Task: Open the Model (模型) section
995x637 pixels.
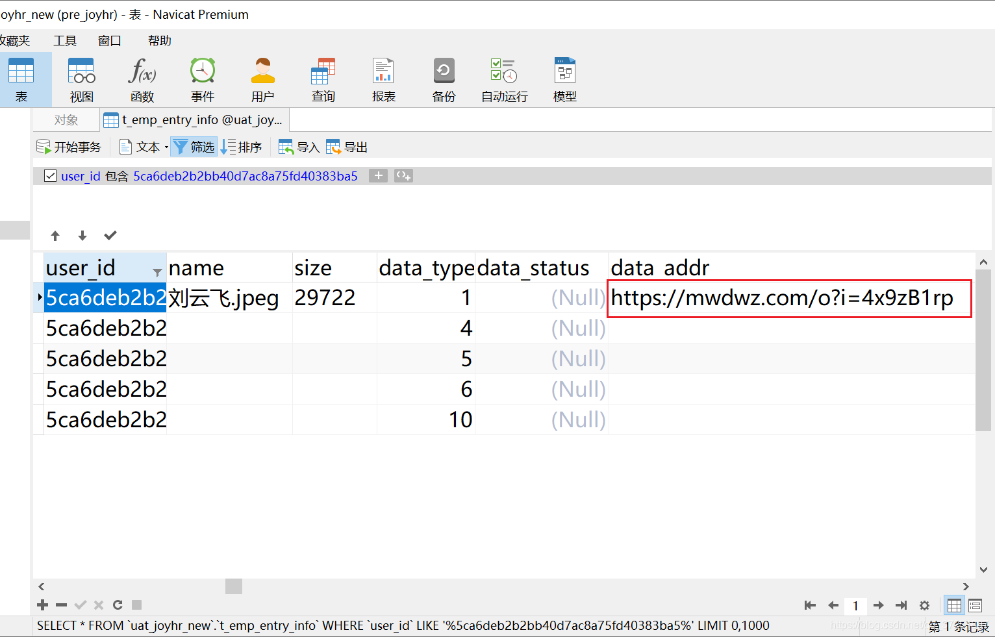Action: 565,79
